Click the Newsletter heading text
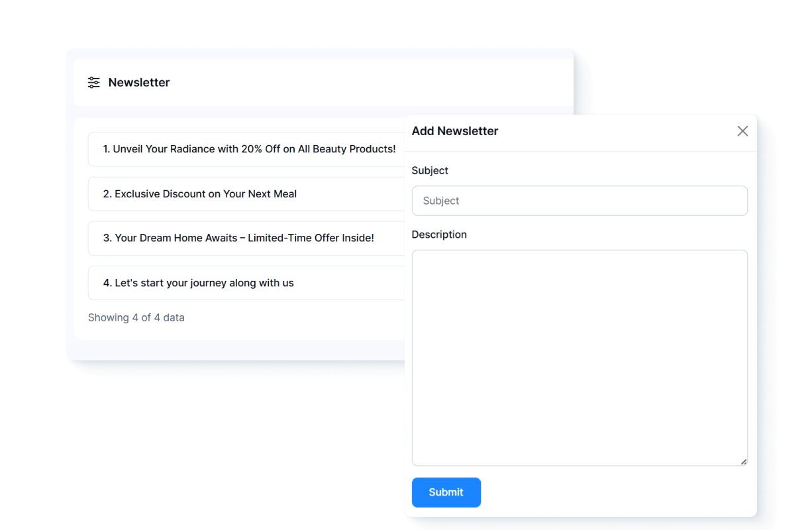 139,83
